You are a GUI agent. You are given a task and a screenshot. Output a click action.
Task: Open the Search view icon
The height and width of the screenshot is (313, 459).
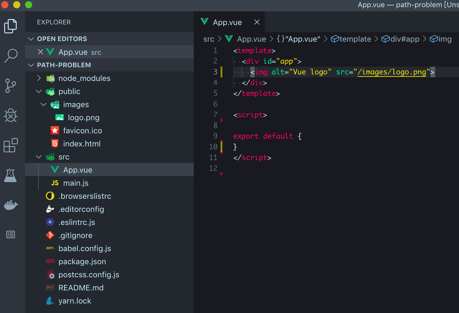click(x=11, y=56)
